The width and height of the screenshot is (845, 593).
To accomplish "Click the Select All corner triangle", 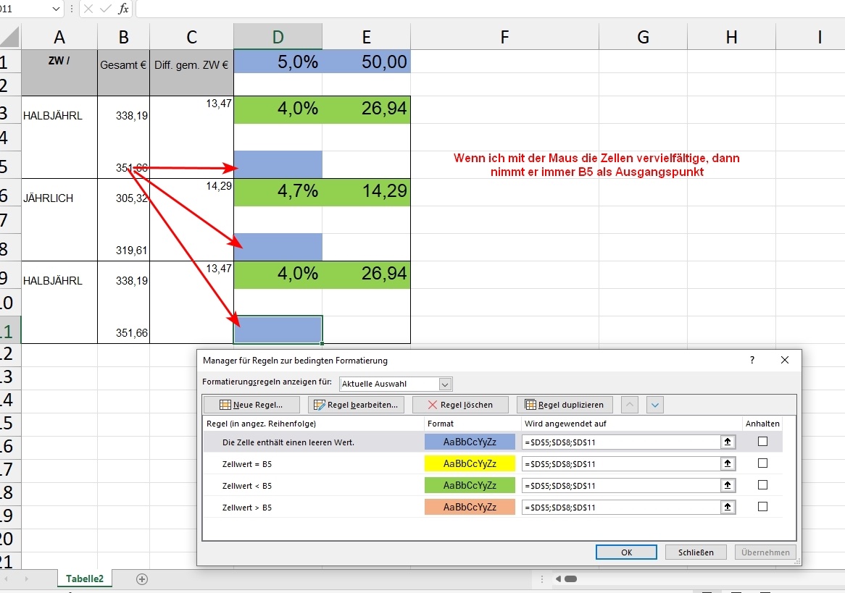I will (x=9, y=37).
